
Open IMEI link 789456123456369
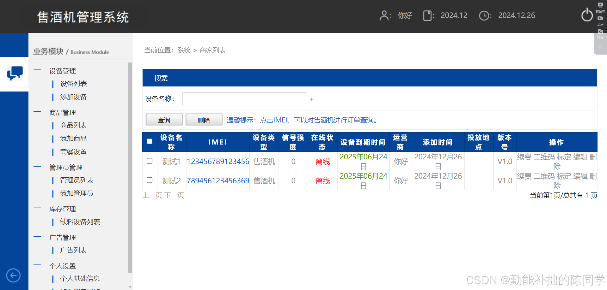[218, 181]
